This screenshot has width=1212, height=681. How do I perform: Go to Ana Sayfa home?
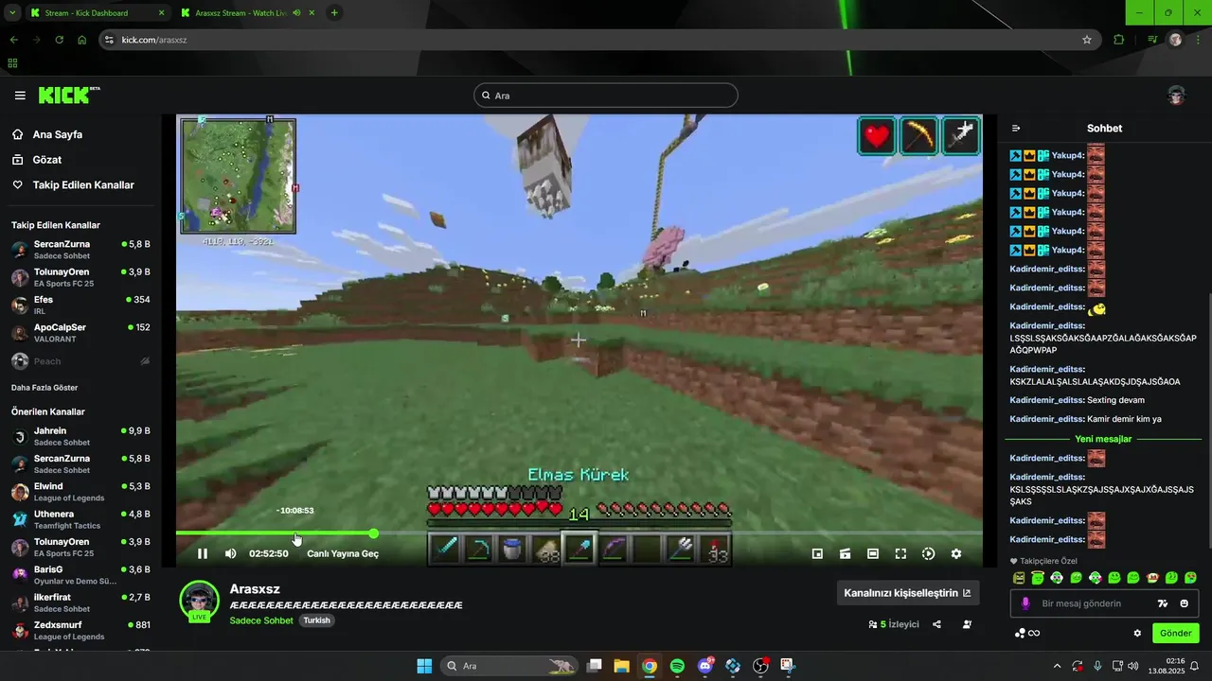(58, 134)
